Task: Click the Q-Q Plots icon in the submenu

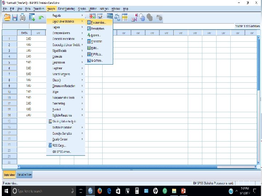Action: click(x=89, y=61)
